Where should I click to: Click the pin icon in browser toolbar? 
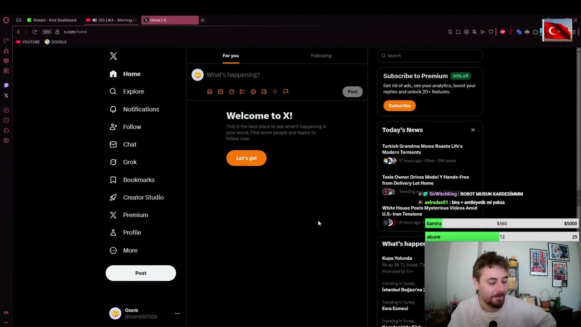pyautogui.click(x=450, y=32)
